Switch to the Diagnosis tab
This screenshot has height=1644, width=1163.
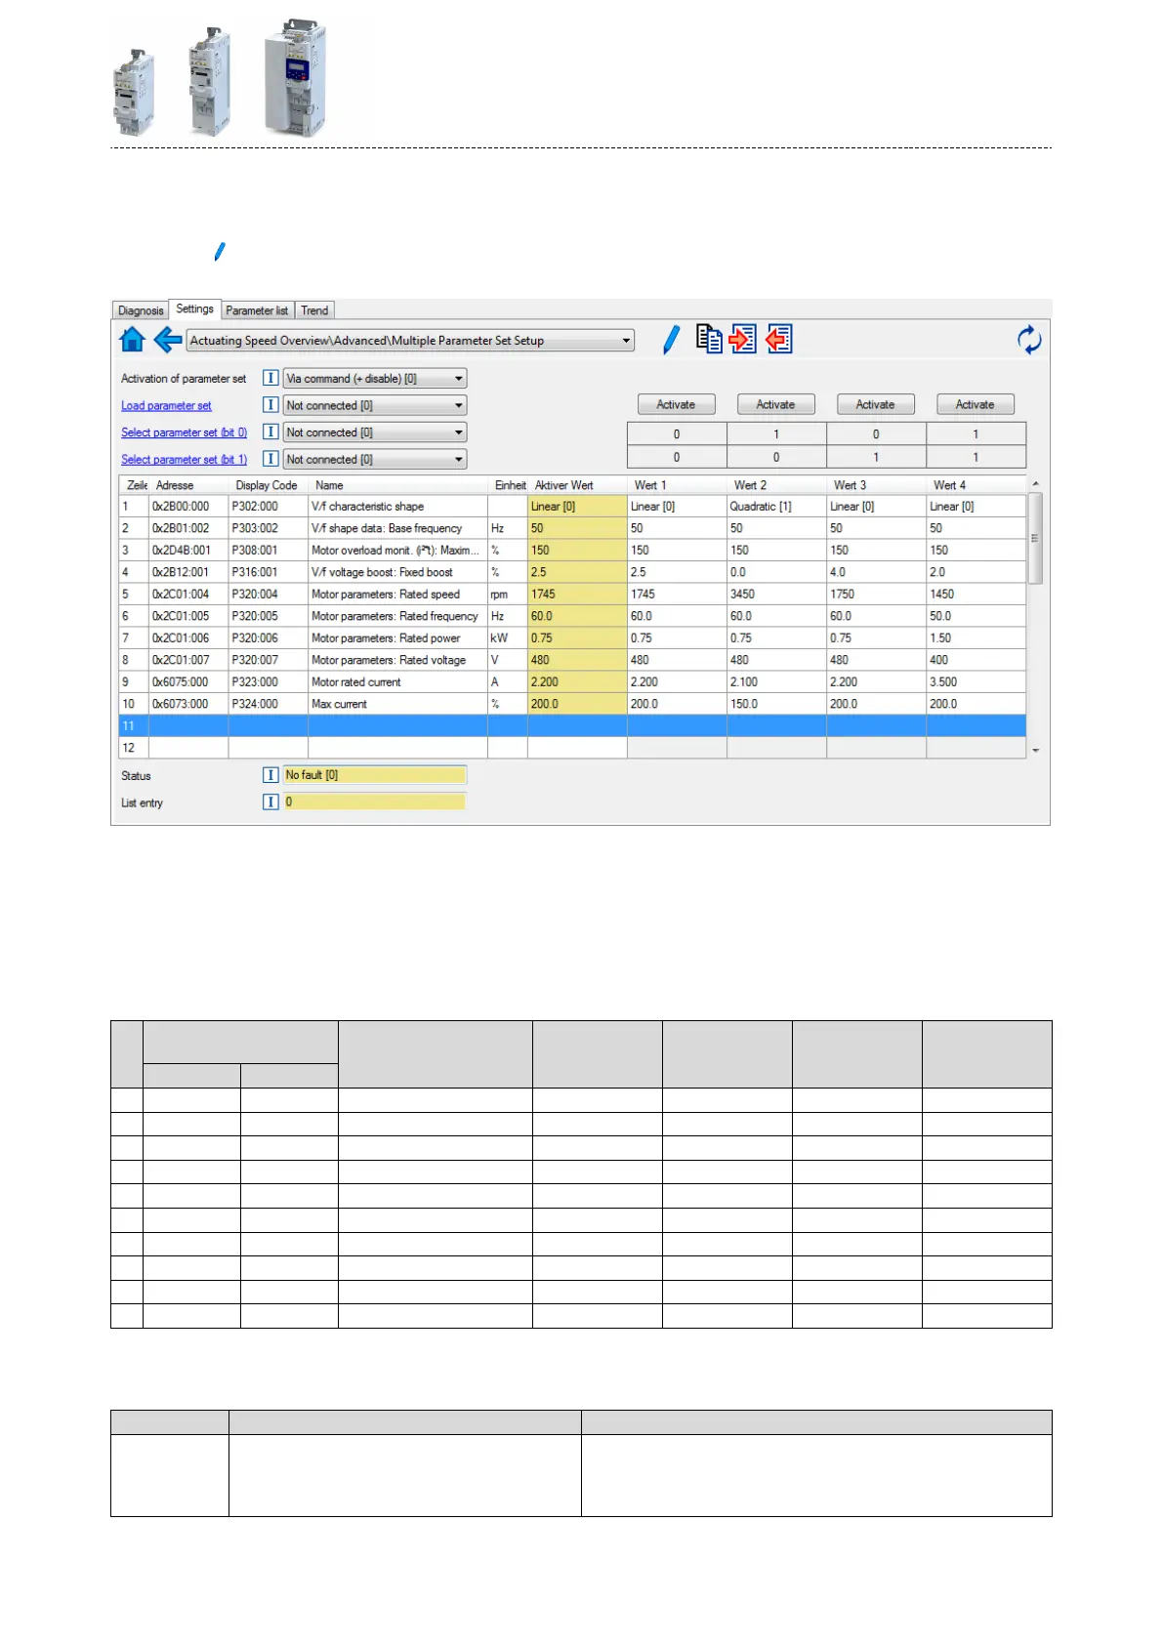[x=141, y=310]
